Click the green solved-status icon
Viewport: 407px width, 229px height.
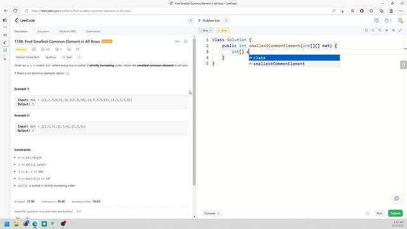(34, 50)
